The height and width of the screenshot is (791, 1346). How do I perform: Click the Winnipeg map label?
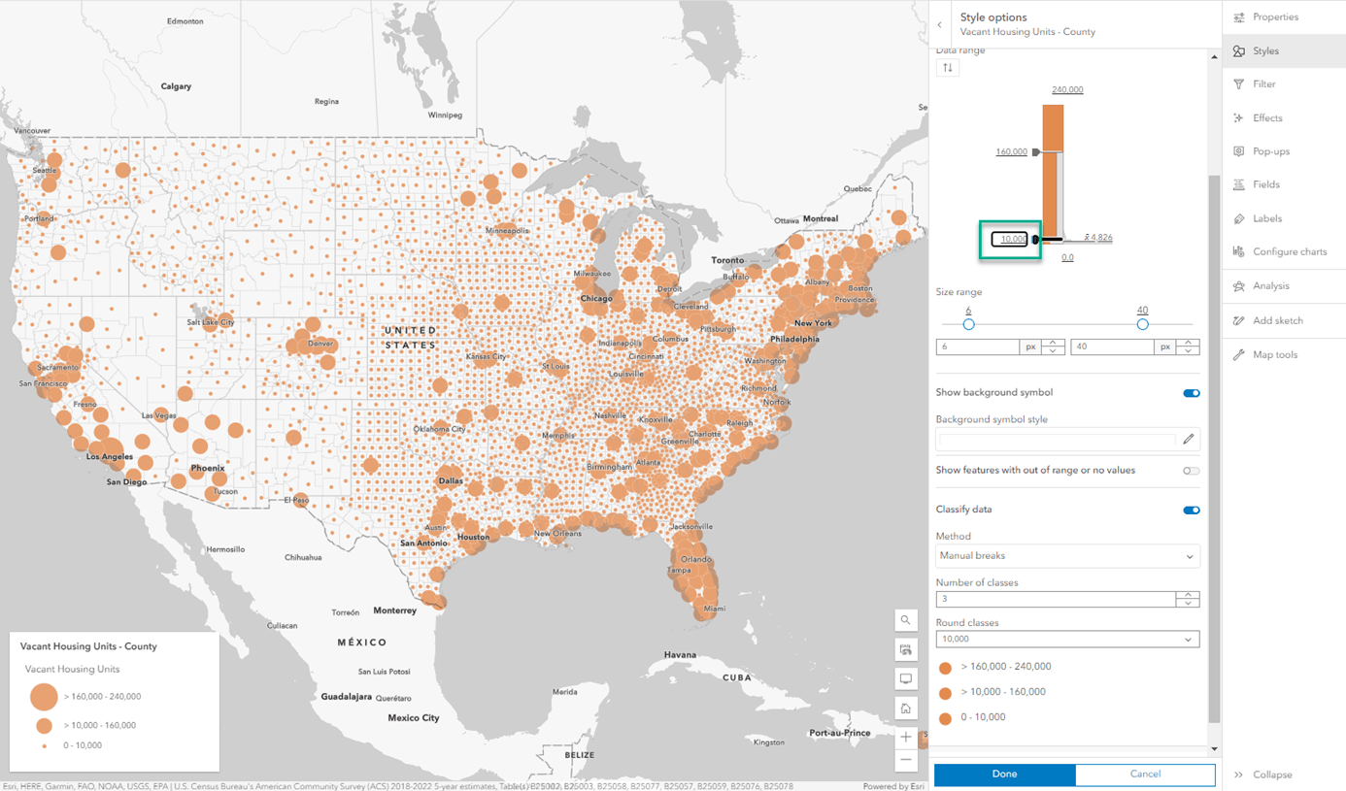[x=445, y=115]
